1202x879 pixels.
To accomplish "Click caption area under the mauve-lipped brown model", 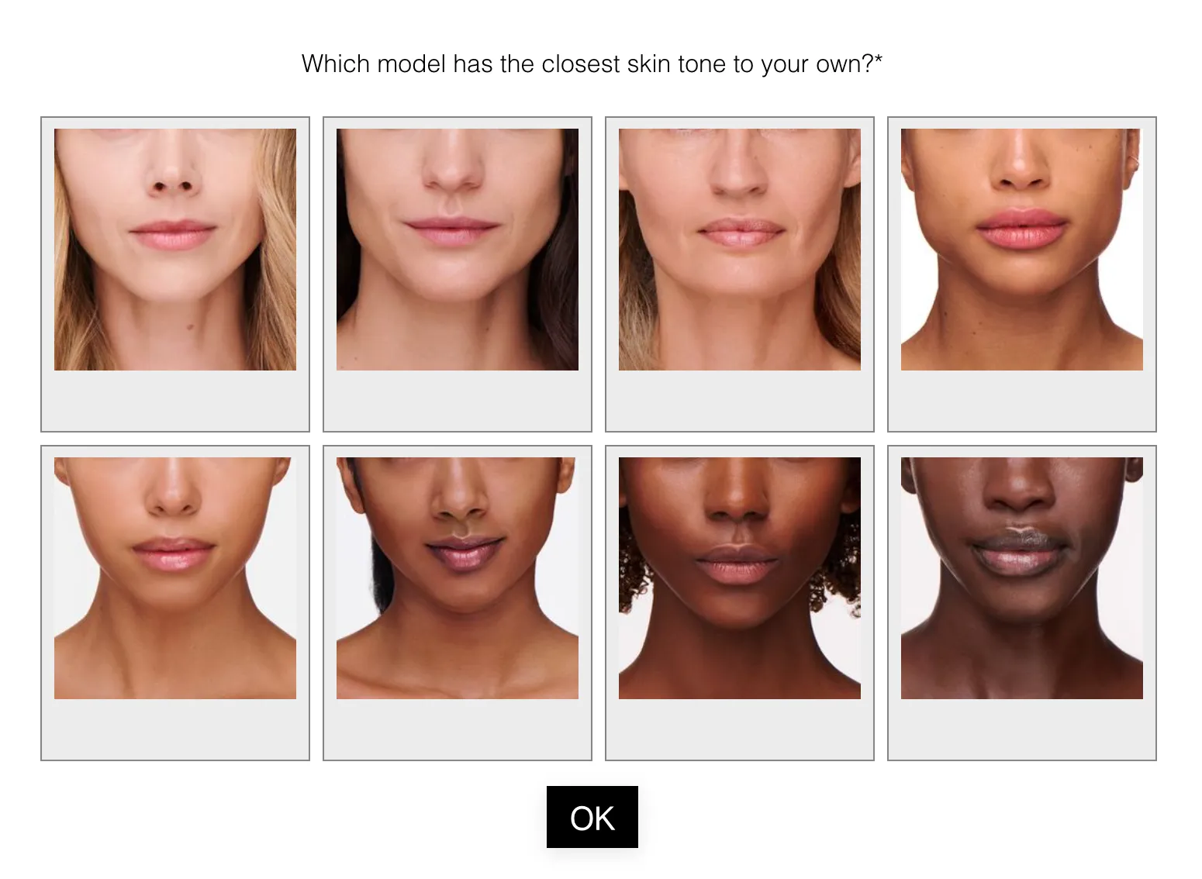I will coord(458,729).
